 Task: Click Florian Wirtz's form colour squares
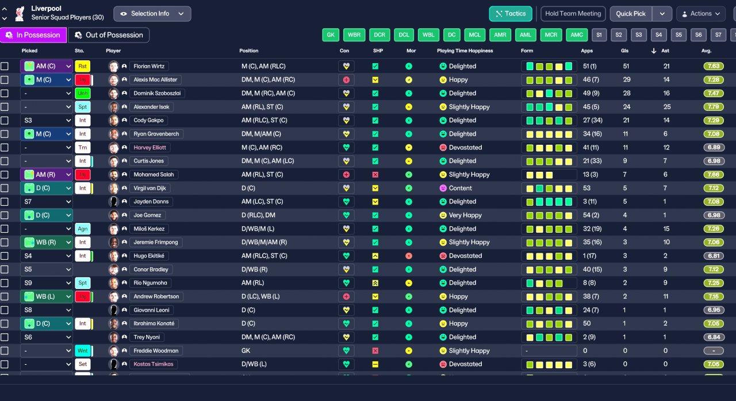tap(549, 66)
